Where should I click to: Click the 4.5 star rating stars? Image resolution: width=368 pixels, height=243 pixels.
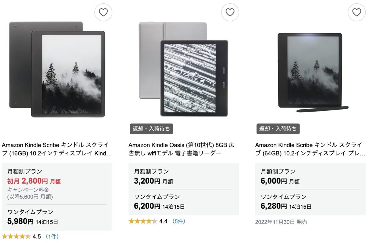point(16,237)
